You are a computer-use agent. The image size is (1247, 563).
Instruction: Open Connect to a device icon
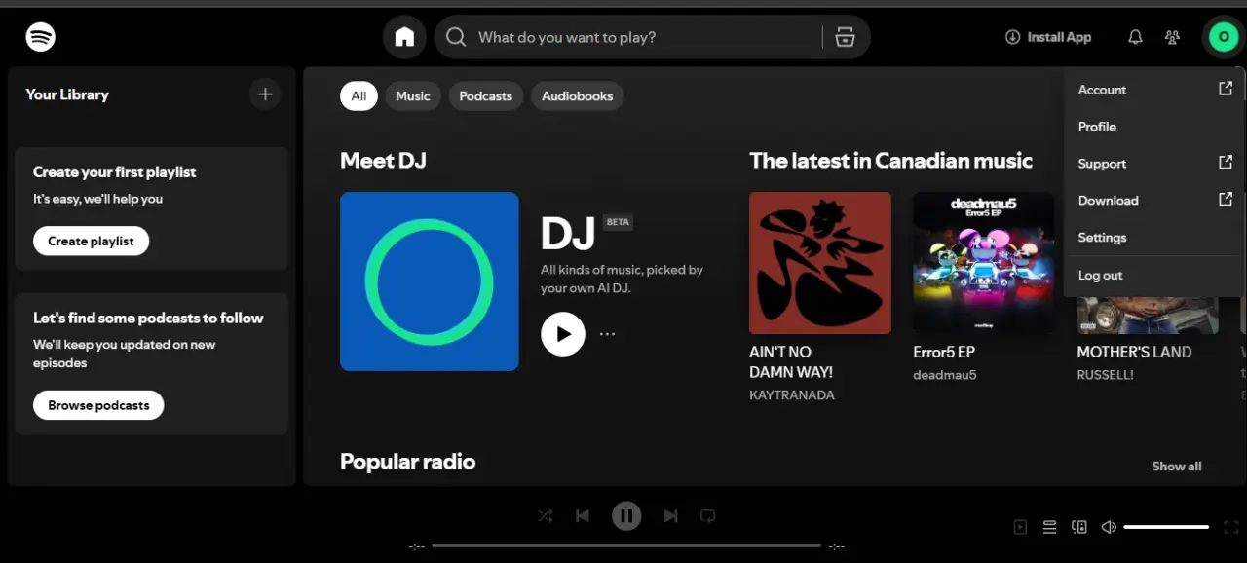pyautogui.click(x=1079, y=527)
